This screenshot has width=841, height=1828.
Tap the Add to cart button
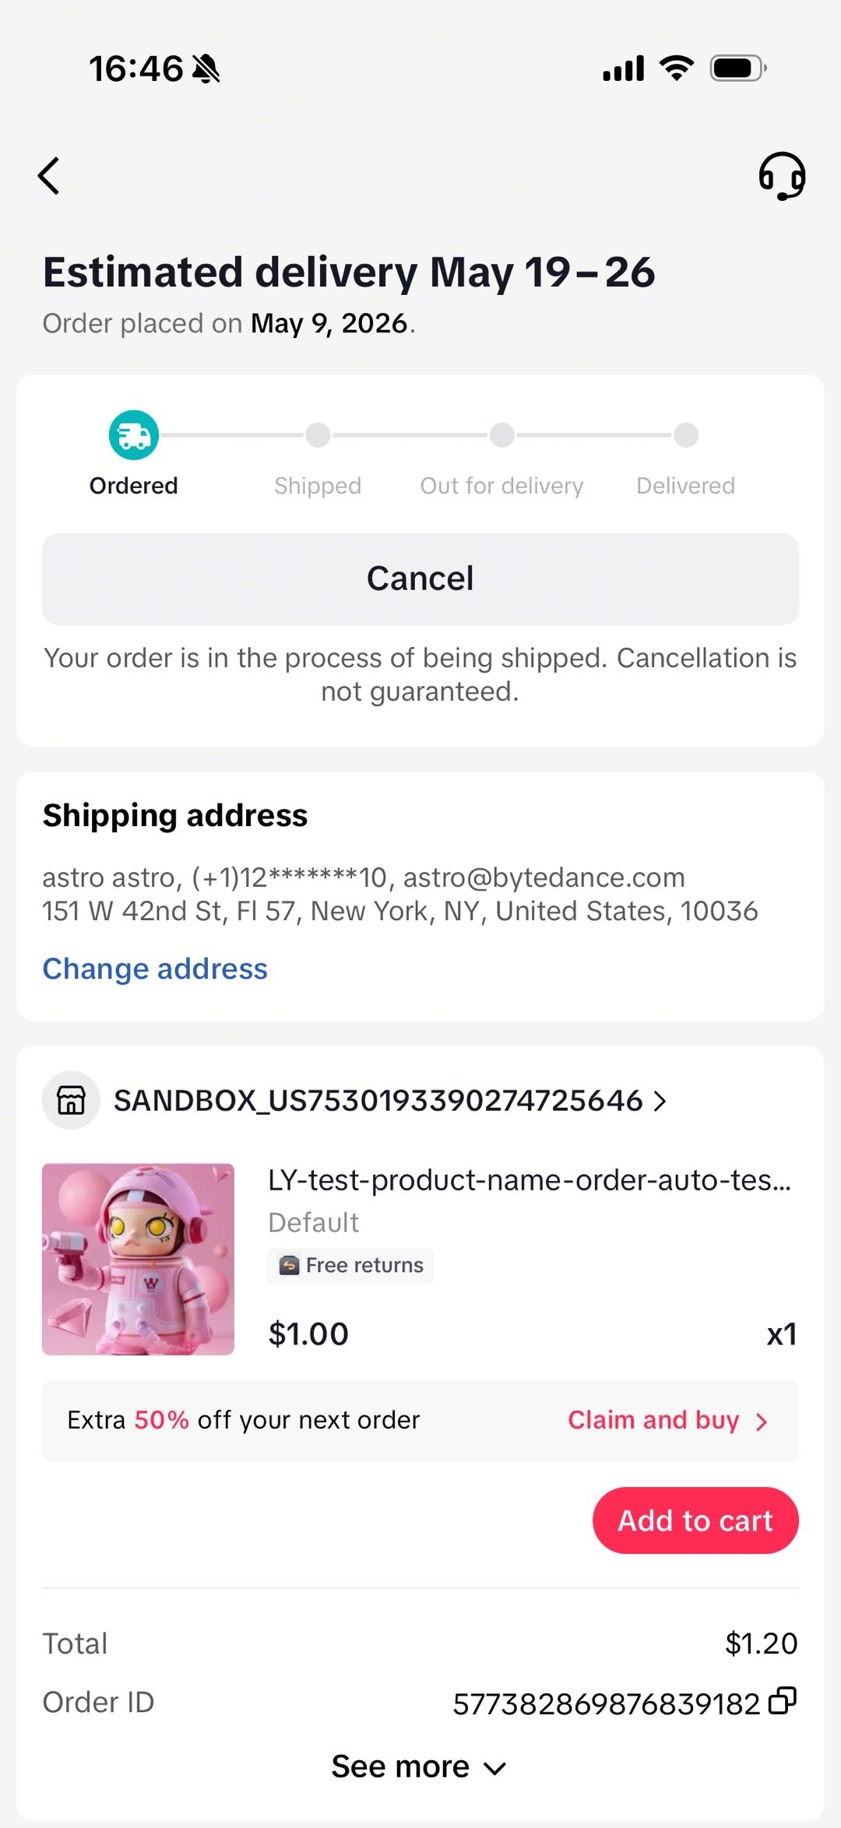[695, 1520]
